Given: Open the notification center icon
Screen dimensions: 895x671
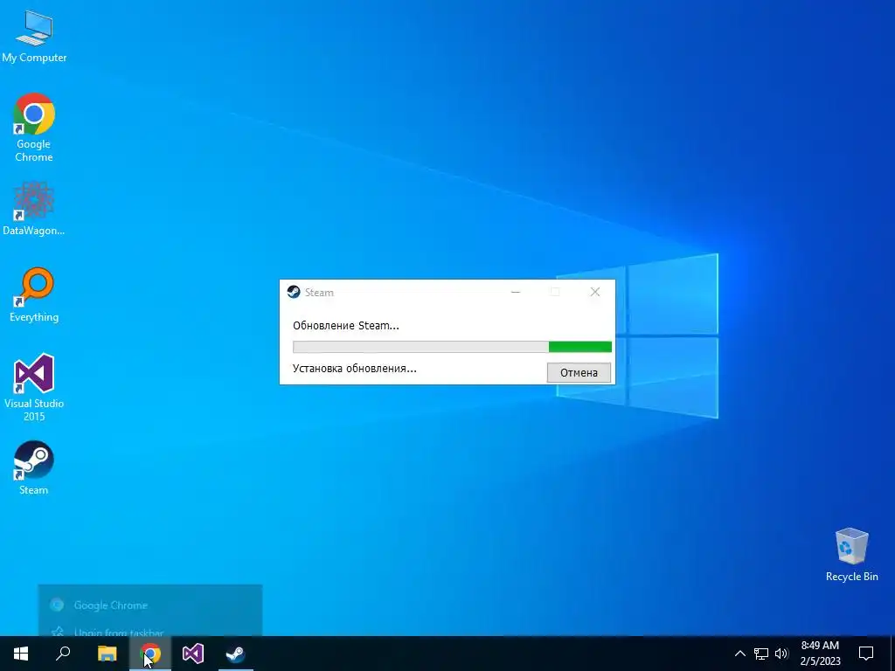Looking at the screenshot, I should (x=866, y=654).
